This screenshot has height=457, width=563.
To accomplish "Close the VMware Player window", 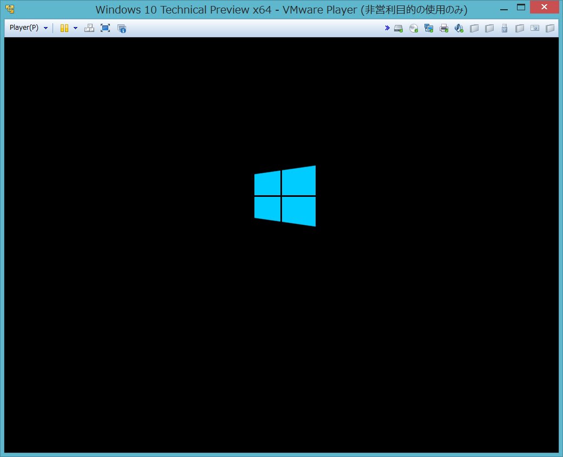I will pos(545,7).
